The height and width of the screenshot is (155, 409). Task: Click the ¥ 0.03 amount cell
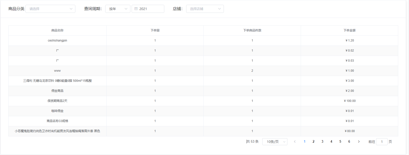coord(350,61)
